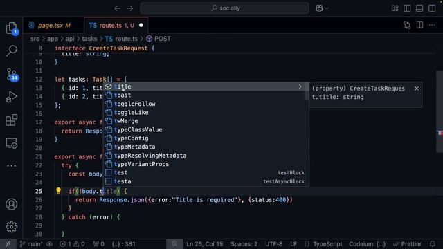443x249 pixels.
Task: Click the src breadcrumb
Action: tap(35, 39)
